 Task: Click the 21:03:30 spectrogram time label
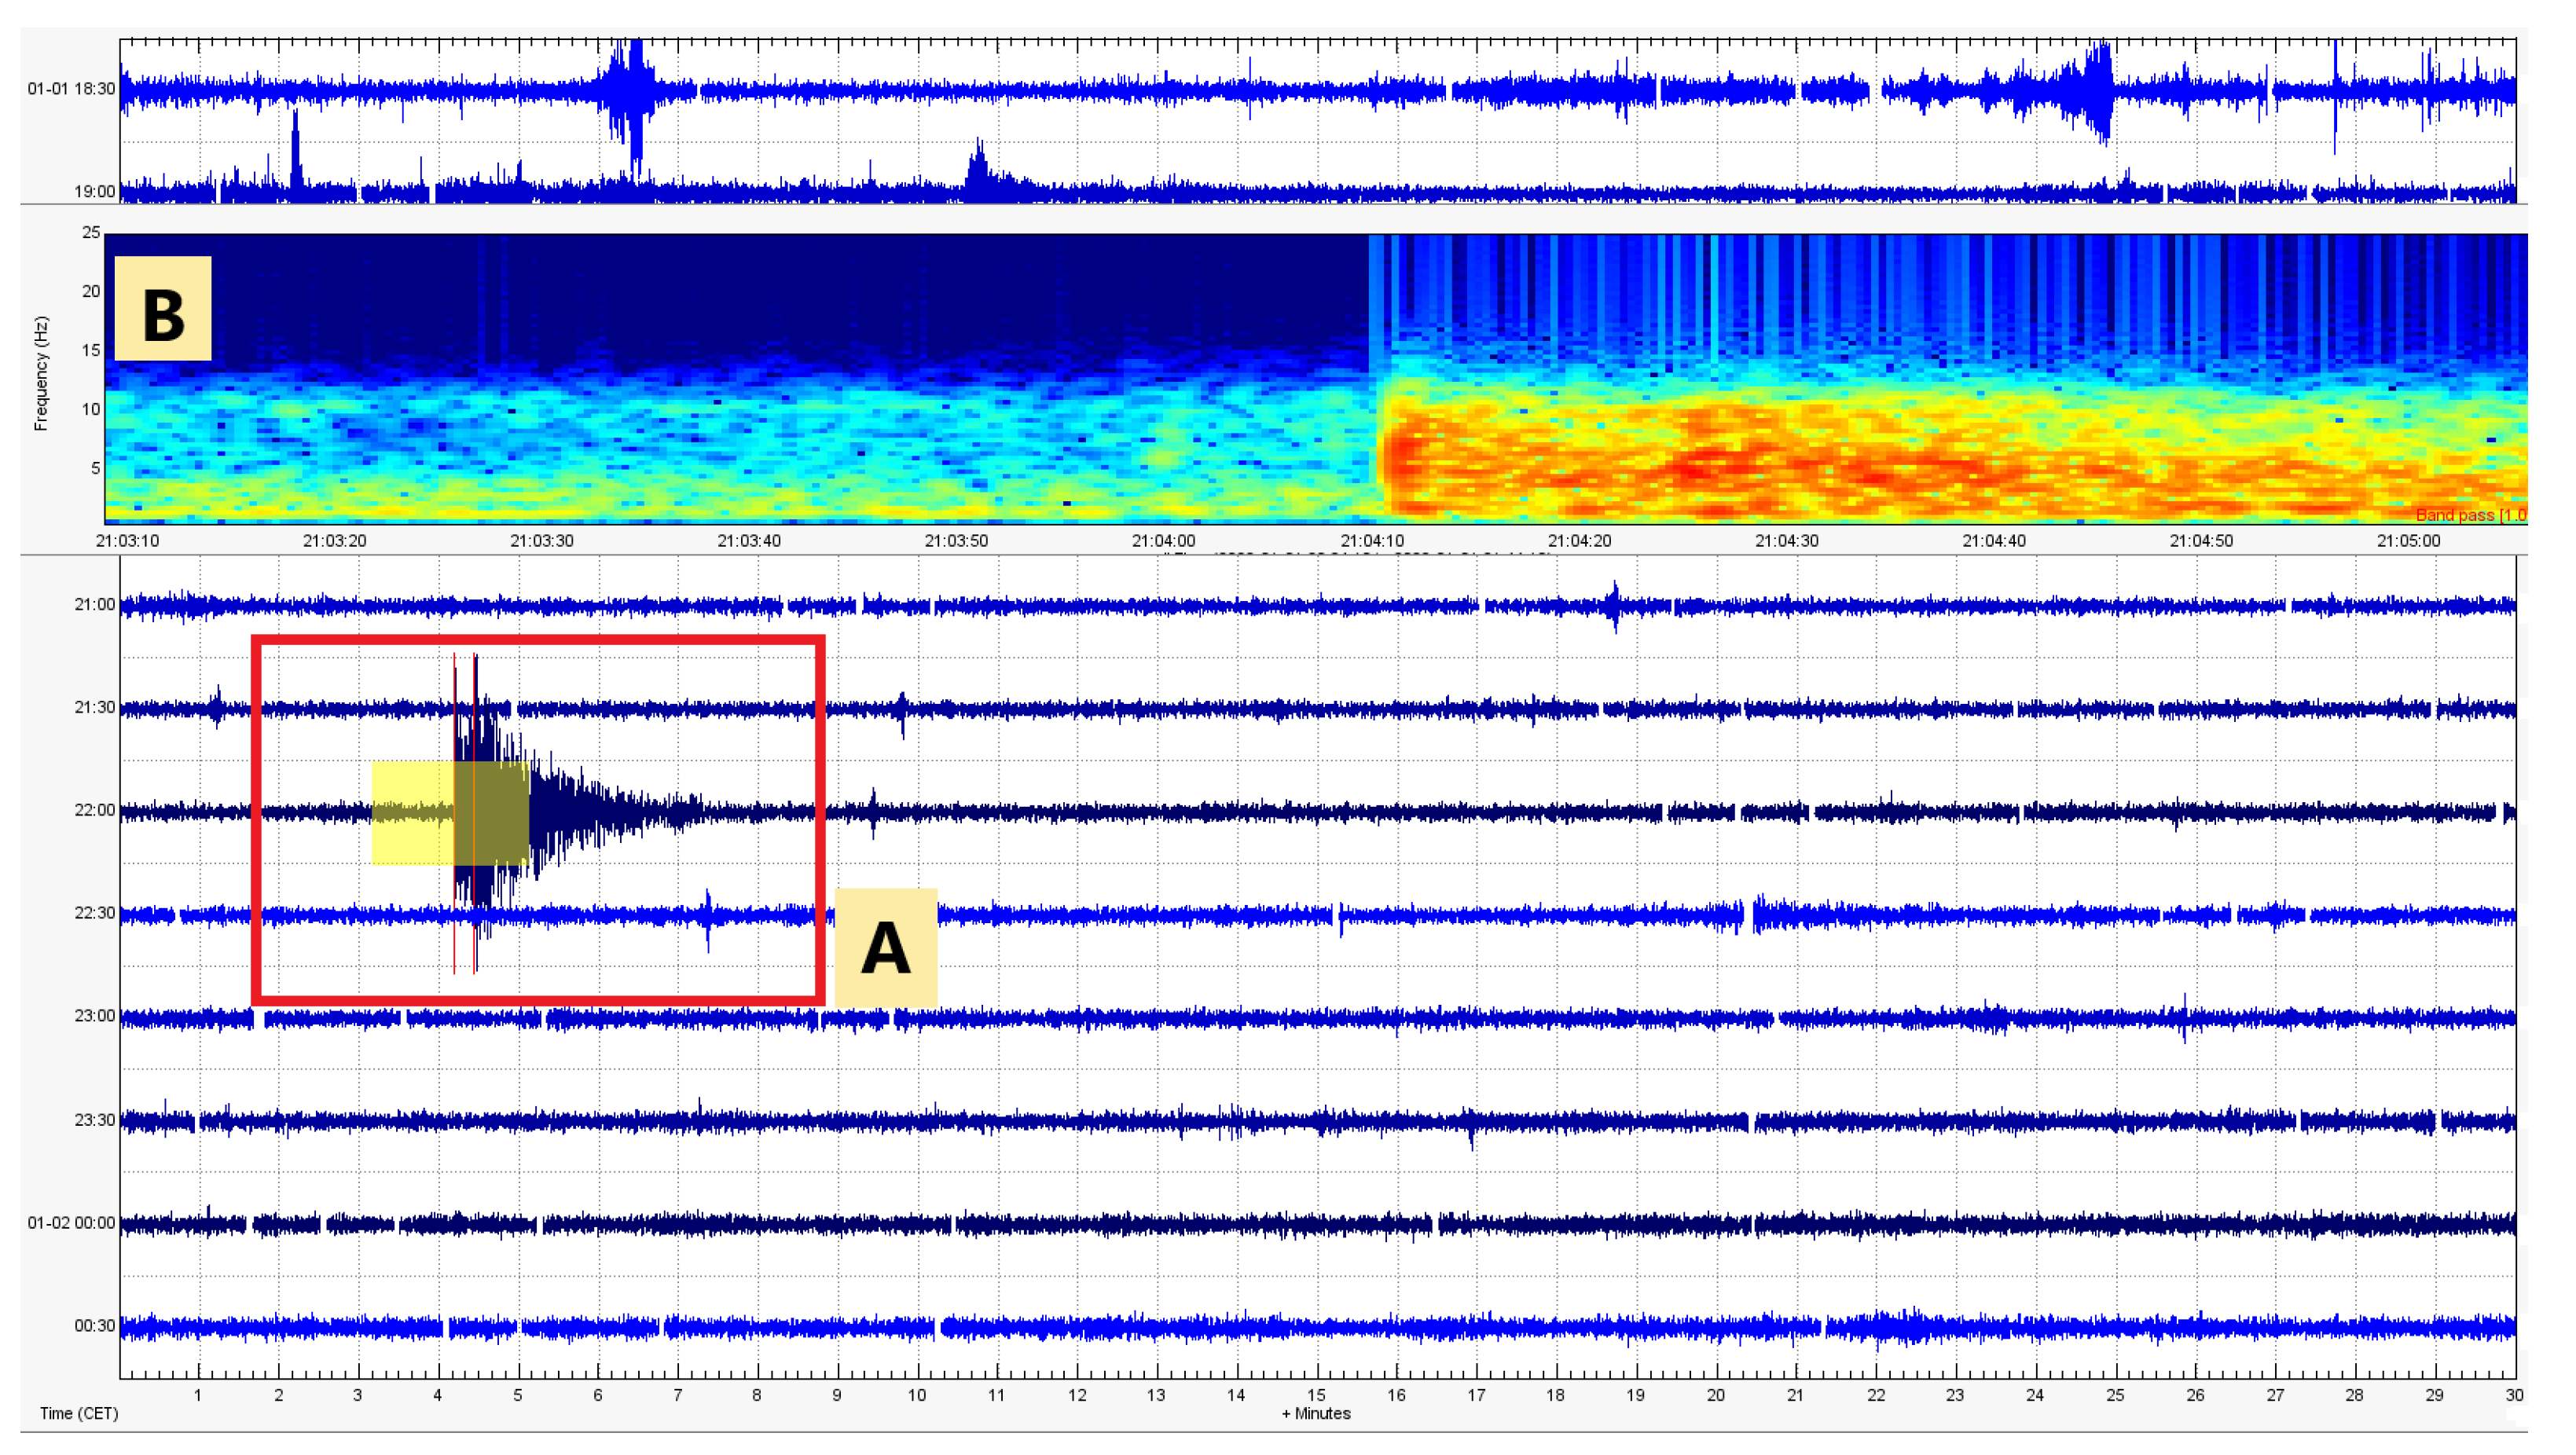pos(542,540)
